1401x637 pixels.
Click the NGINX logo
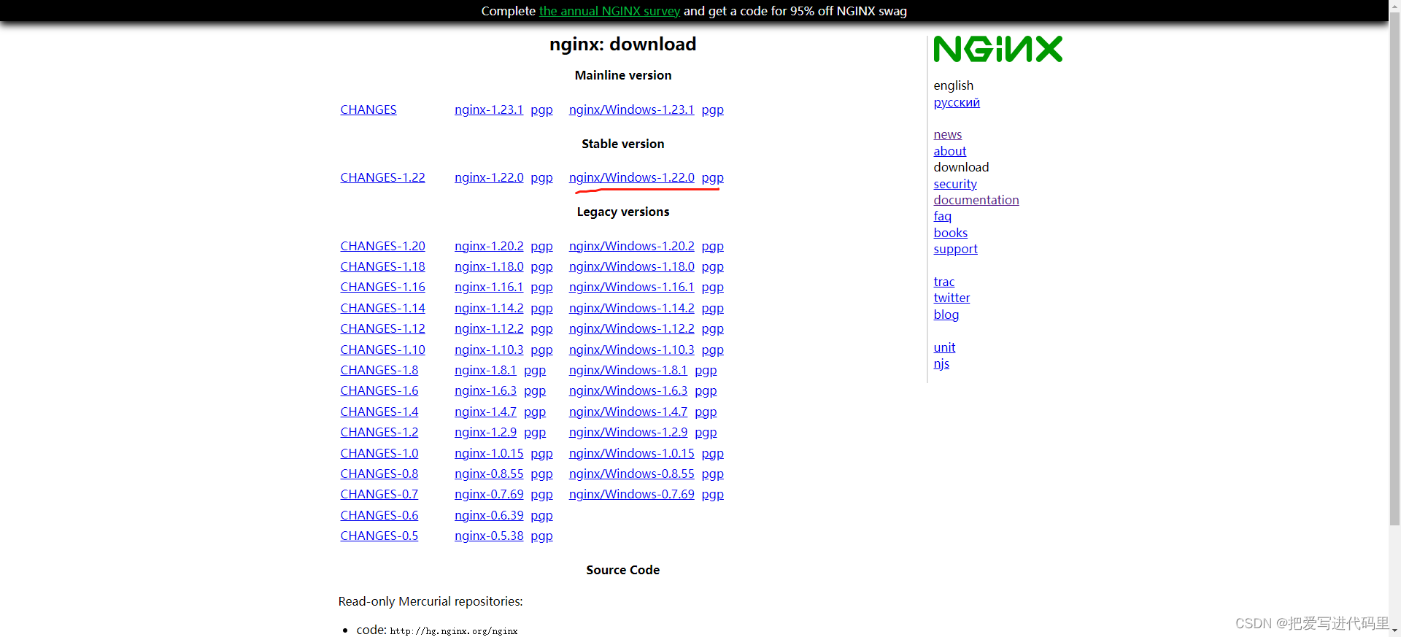pyautogui.click(x=998, y=49)
